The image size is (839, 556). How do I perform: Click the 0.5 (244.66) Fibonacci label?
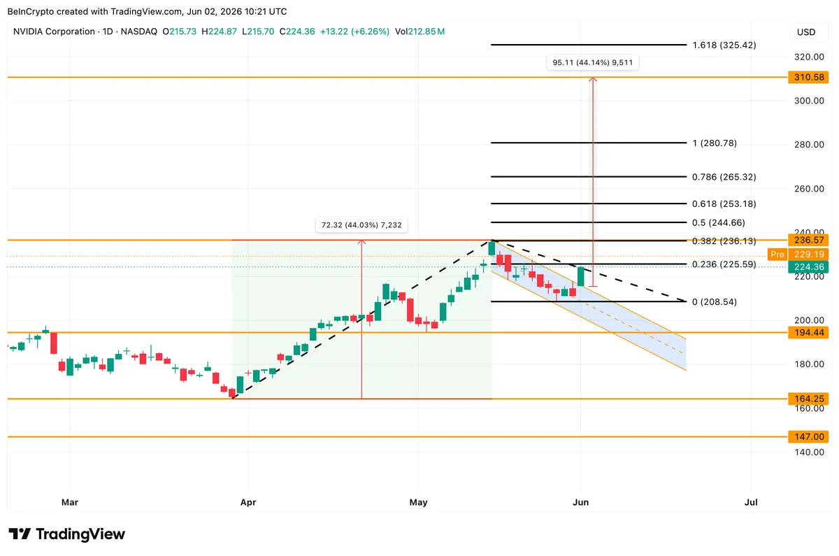click(x=720, y=222)
